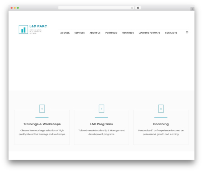
Task: Click the green maximize window button
Action: click(18, 8)
